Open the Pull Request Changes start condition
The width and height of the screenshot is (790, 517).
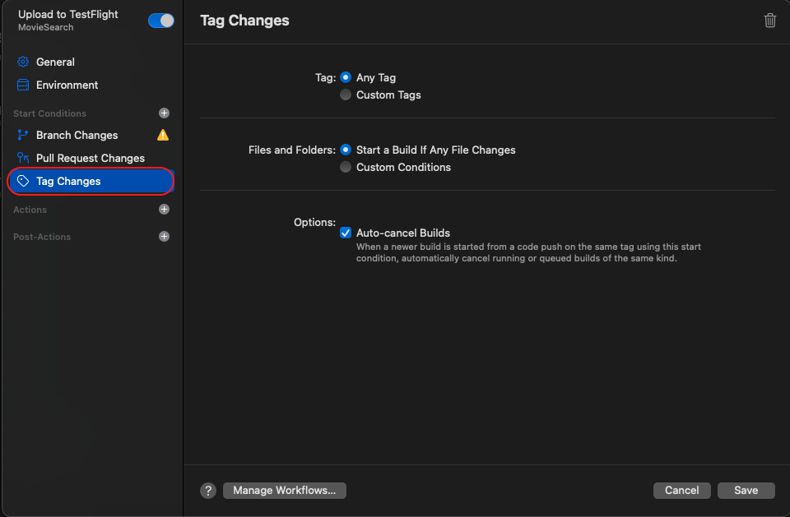91,158
